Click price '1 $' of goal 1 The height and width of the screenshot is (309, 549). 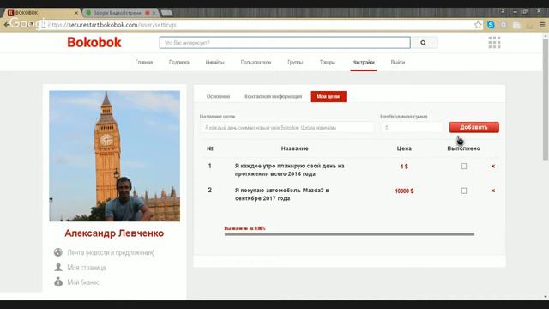(404, 167)
